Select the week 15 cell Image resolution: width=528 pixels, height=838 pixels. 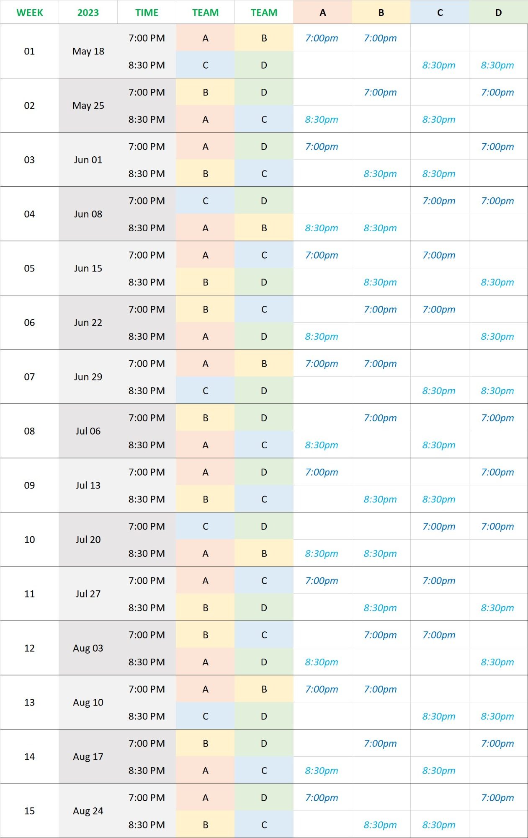pos(29,811)
